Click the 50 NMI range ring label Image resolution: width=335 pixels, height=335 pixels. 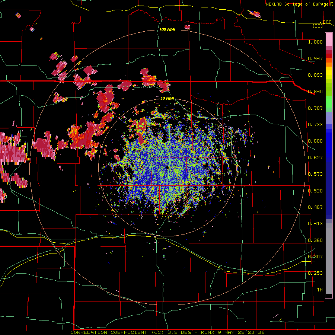pos(167,98)
